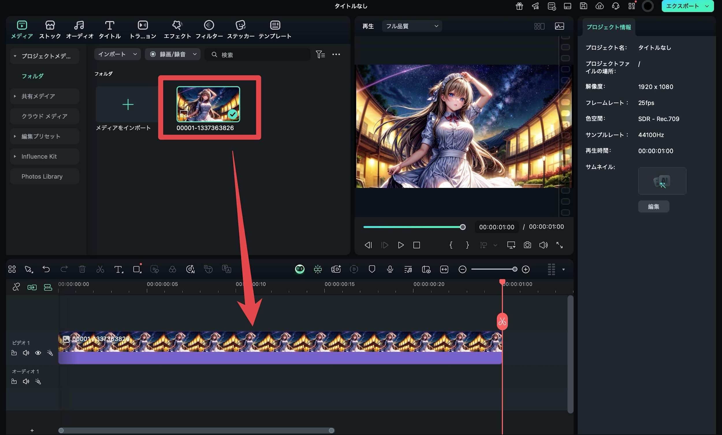
Task: Click the support headset icon
Action: [615, 6]
